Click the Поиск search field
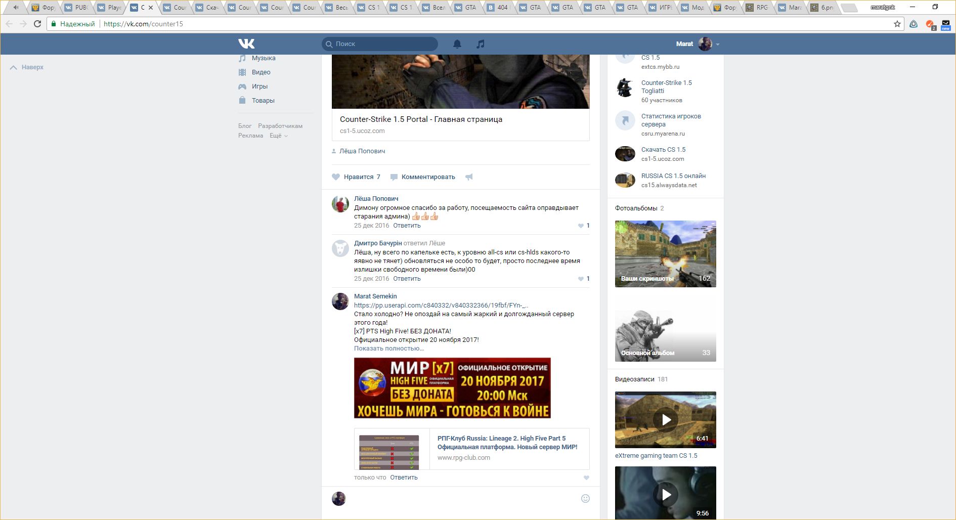This screenshot has height=520, width=956. coord(380,44)
